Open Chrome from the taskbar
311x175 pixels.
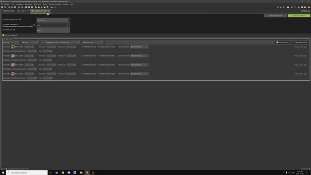(63, 173)
